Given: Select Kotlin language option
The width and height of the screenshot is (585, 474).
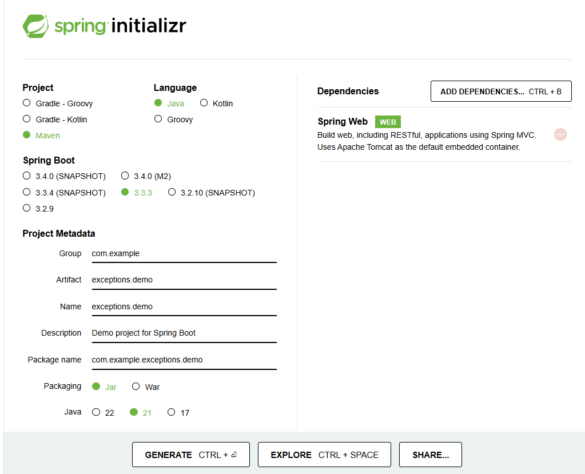Looking at the screenshot, I should pyautogui.click(x=216, y=103).
